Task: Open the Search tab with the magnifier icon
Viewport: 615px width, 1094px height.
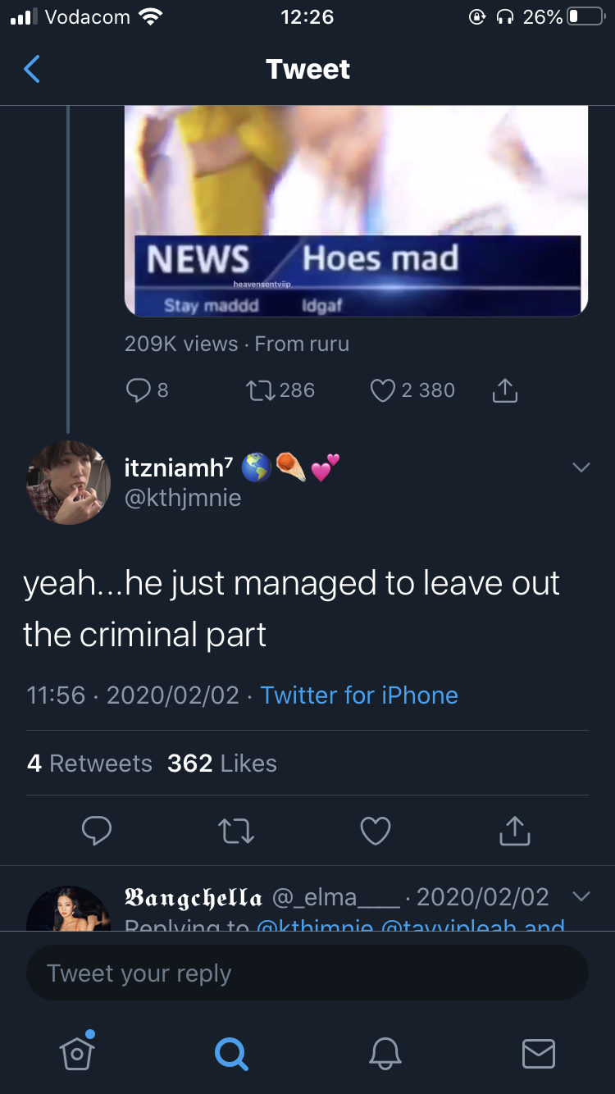Action: pyautogui.click(x=230, y=1053)
